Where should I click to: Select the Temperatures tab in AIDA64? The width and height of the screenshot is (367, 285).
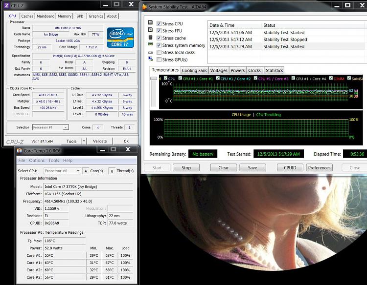point(165,70)
